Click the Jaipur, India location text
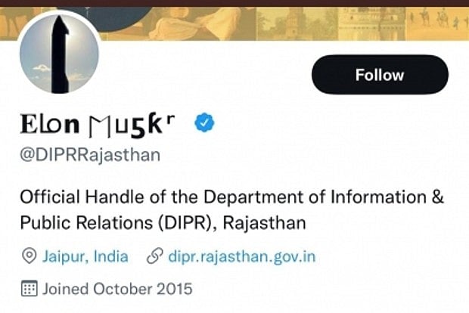 pyautogui.click(x=85, y=256)
